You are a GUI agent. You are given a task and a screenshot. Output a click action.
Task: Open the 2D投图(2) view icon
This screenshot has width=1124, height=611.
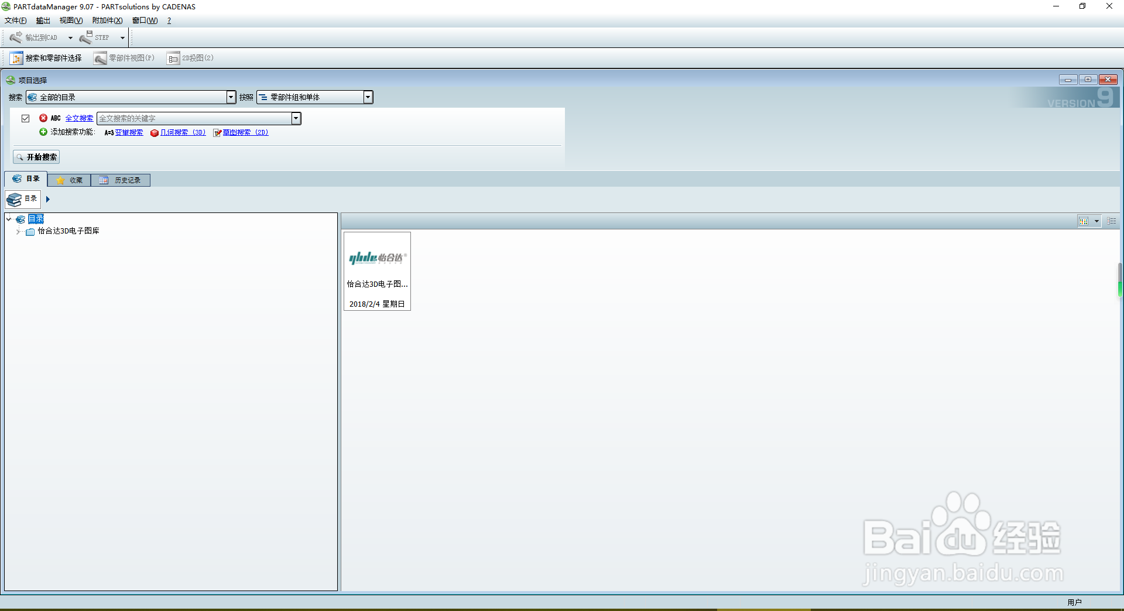click(x=173, y=58)
